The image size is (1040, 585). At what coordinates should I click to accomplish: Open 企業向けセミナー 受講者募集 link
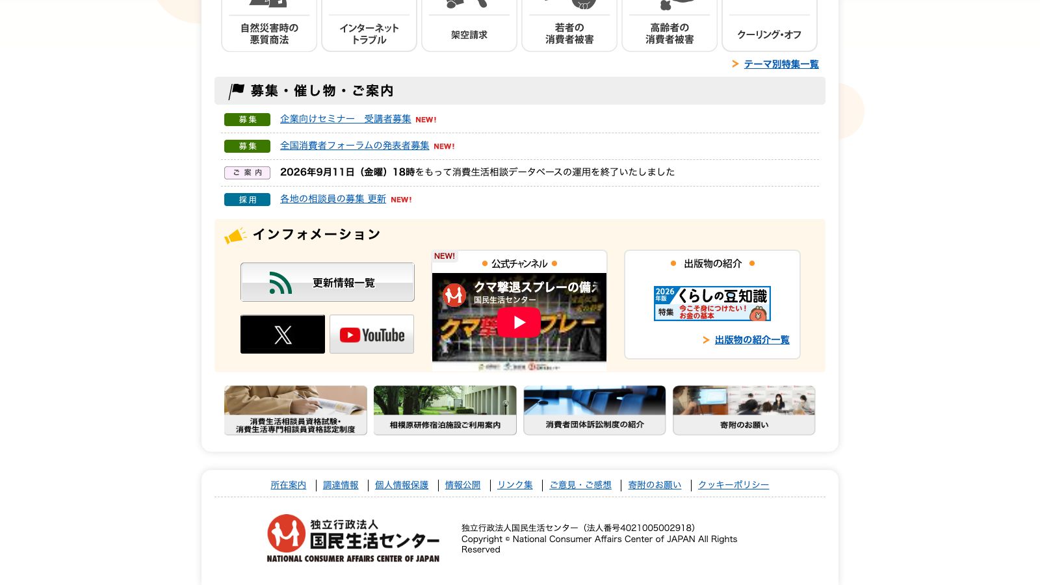(346, 119)
